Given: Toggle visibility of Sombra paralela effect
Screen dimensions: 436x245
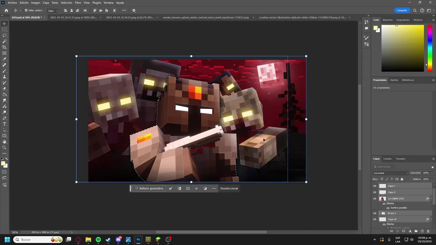Looking at the screenshot, I should coord(388,208).
